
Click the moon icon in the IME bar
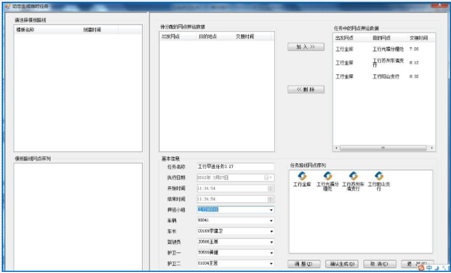(437, 268)
